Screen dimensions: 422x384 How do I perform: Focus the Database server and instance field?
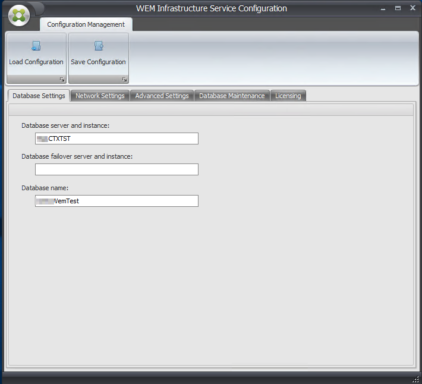pyautogui.click(x=117, y=139)
